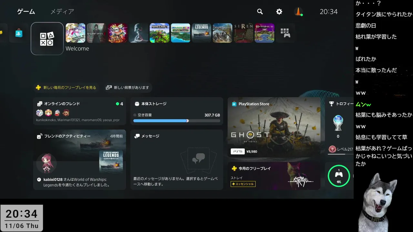Open the 本体ストレージ card
The width and height of the screenshot is (413, 232).
coord(177,111)
